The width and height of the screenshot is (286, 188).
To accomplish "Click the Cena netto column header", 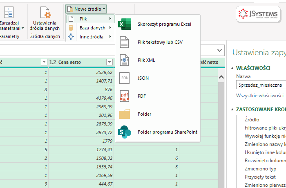I will [81, 62].
